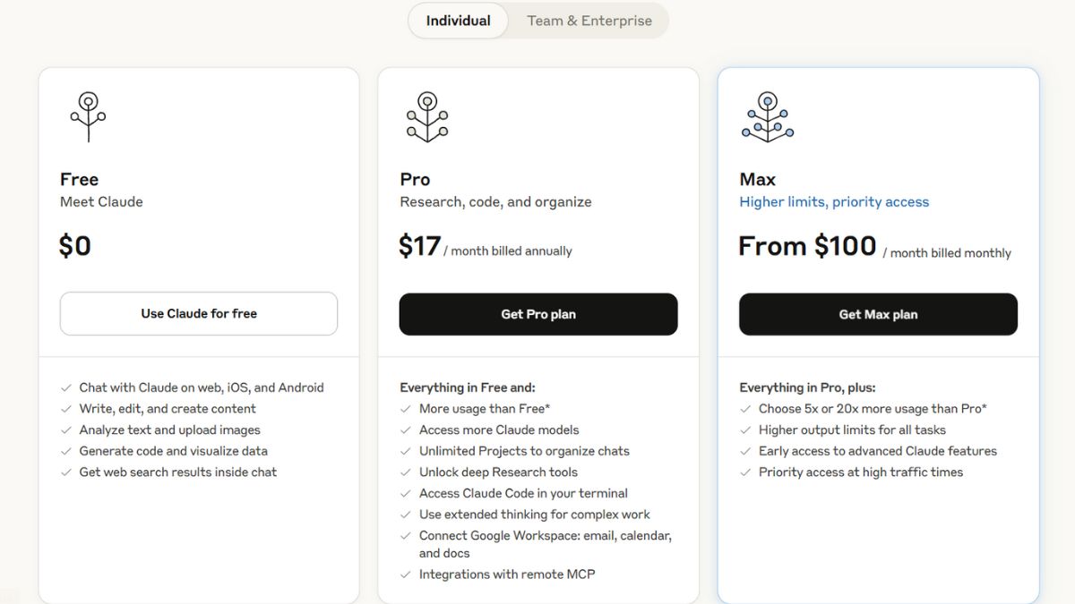Click the Pro plan heading
Image resolution: width=1075 pixels, height=604 pixels.
(x=415, y=180)
